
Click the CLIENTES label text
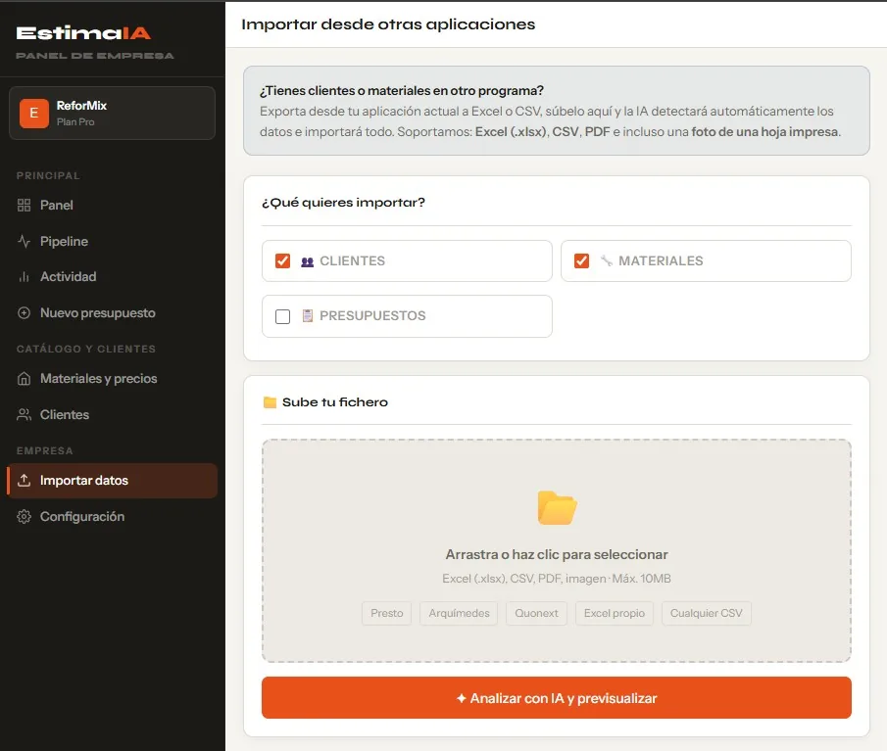(353, 261)
